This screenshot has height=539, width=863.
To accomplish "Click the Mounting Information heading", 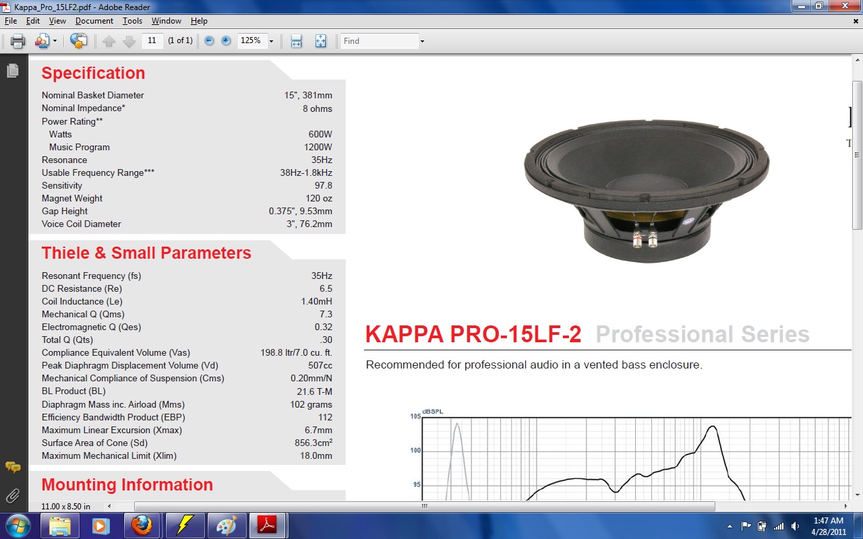I will pos(127,484).
